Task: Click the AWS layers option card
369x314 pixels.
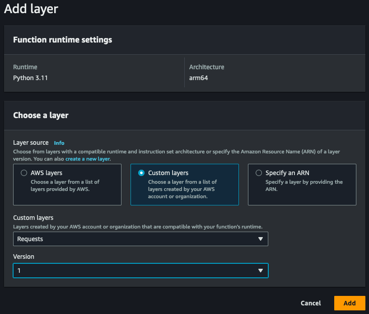Action: (67, 185)
